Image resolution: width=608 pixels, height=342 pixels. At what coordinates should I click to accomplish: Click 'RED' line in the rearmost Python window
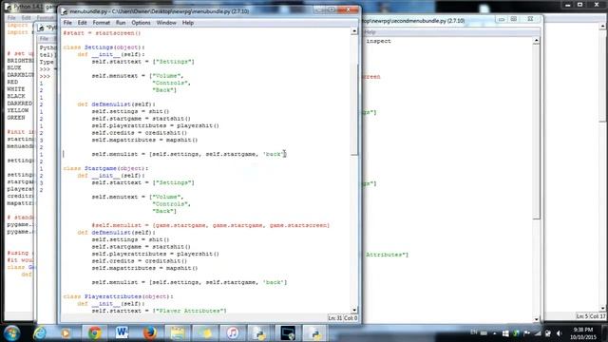[12, 83]
